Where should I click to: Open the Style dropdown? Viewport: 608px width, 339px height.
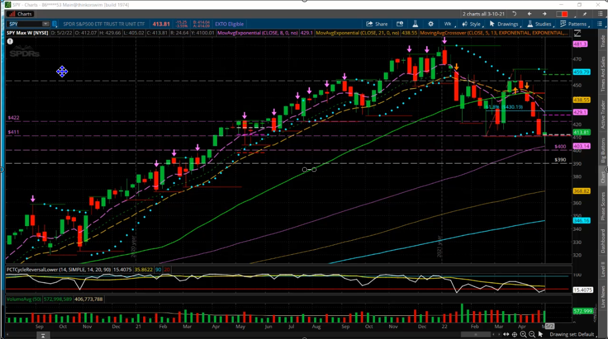(472, 24)
